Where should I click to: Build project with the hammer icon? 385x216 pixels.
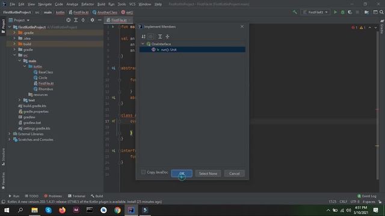[x=295, y=12]
